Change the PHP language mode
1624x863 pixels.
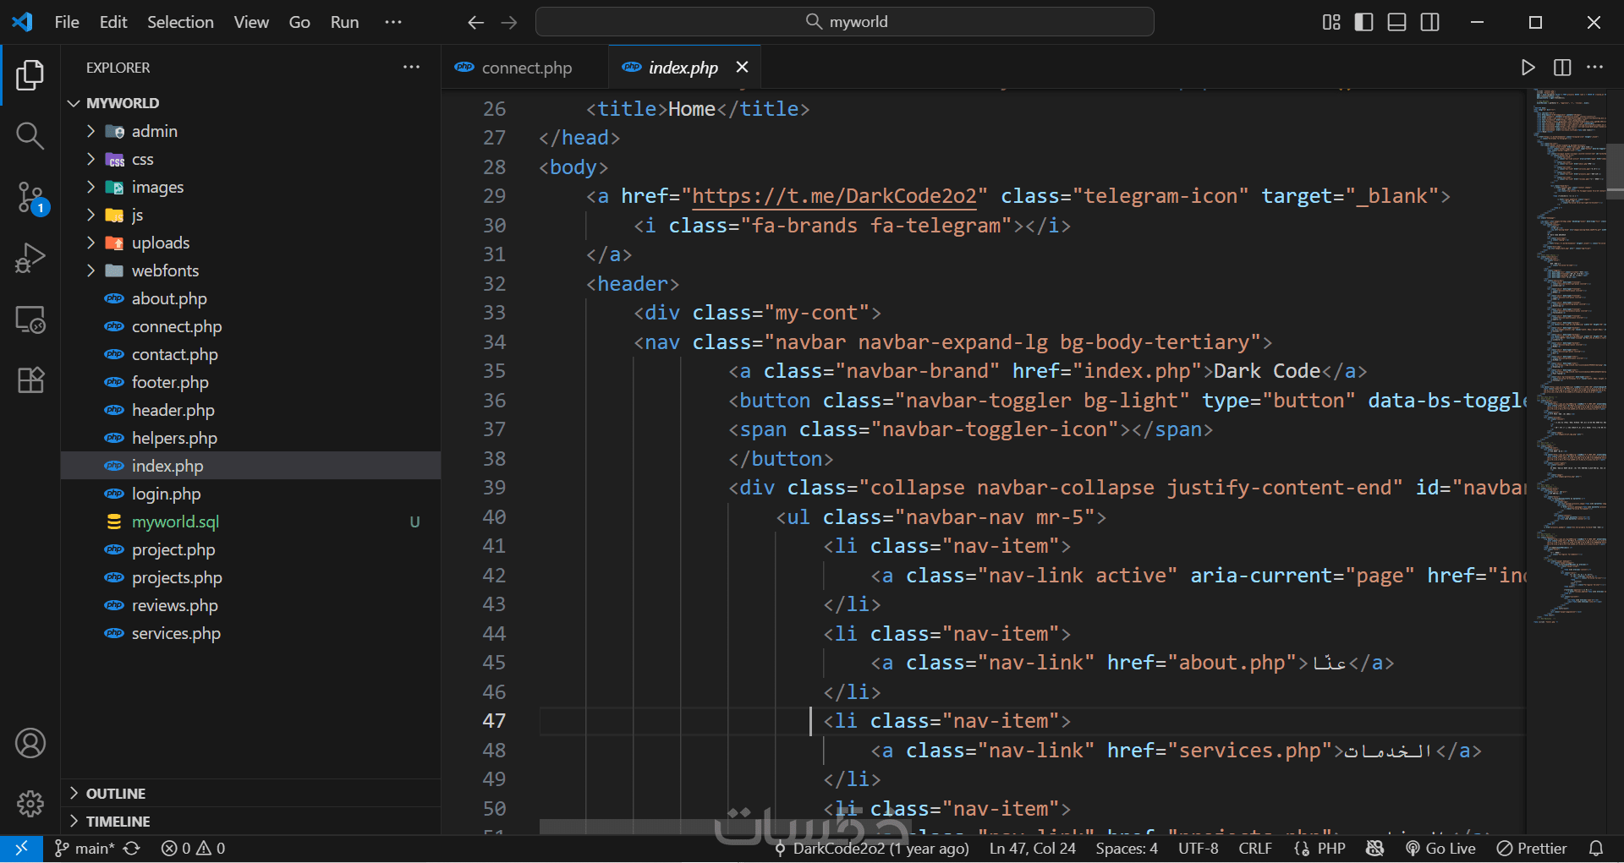point(1331,849)
